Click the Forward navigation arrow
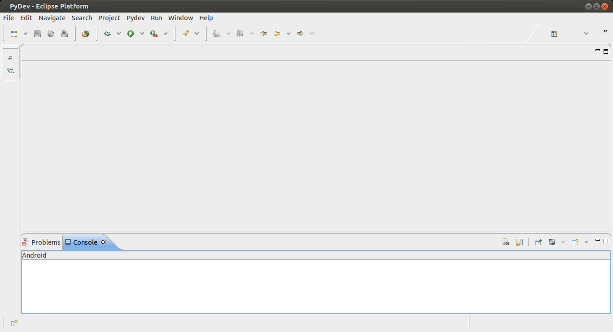The height and width of the screenshot is (332, 613). point(300,34)
